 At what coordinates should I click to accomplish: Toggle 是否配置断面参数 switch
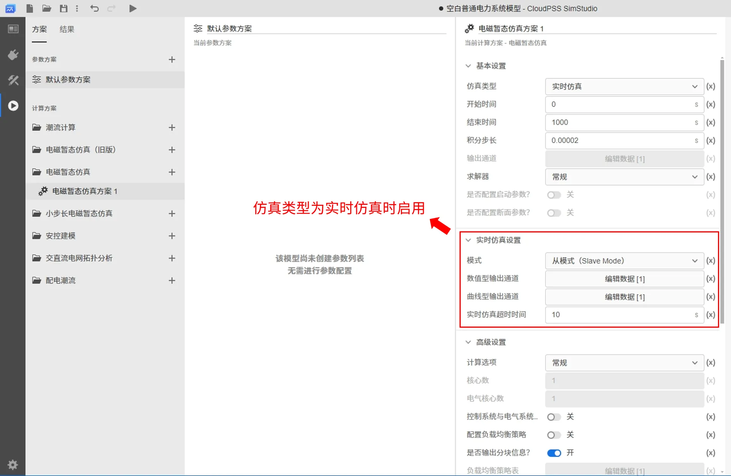coord(554,213)
